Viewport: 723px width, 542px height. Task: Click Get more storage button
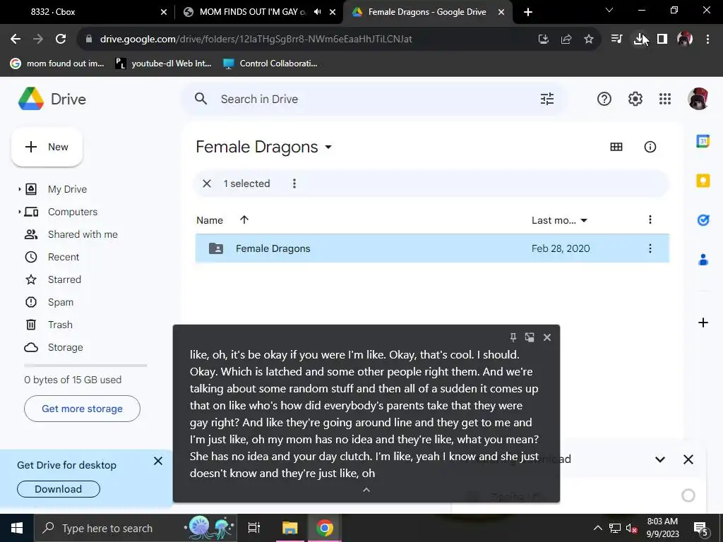click(x=82, y=409)
